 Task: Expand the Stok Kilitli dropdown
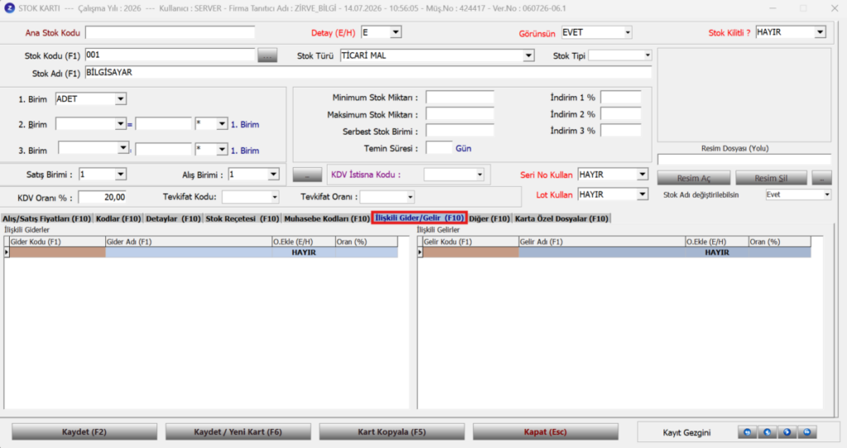(x=820, y=32)
